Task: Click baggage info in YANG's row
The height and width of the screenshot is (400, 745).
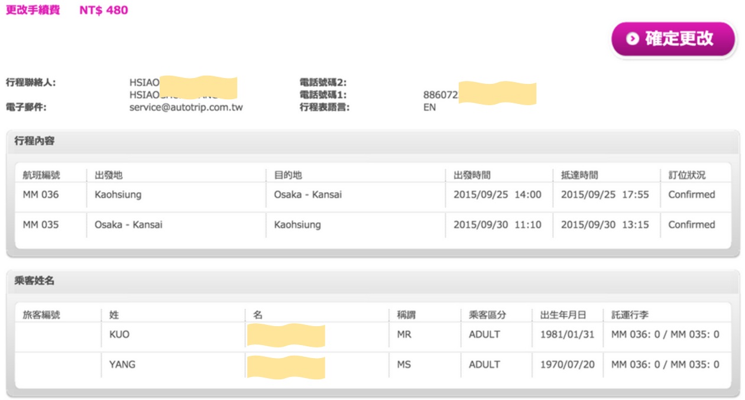Action: pyautogui.click(x=665, y=365)
